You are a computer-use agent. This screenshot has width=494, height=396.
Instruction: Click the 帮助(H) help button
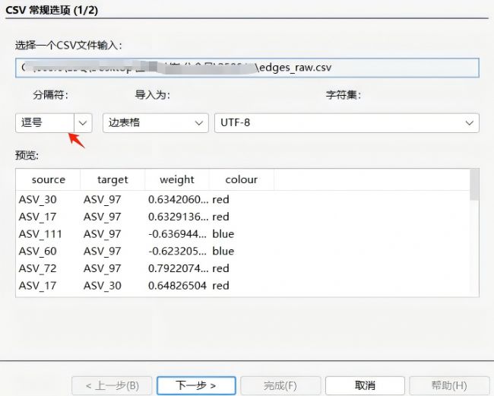(448, 385)
